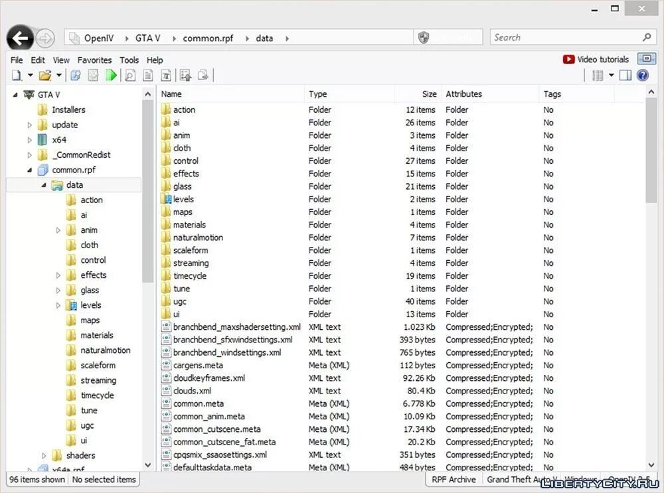The image size is (664, 493).
Task: Click the Edit mode shield button
Action: tap(424, 38)
